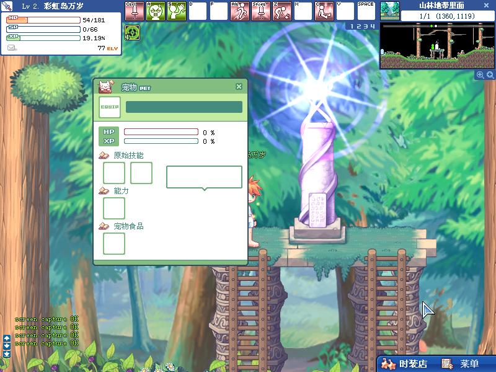Select the 能力 ability slot
Viewport: 496px width, 372px height.
[x=114, y=208]
